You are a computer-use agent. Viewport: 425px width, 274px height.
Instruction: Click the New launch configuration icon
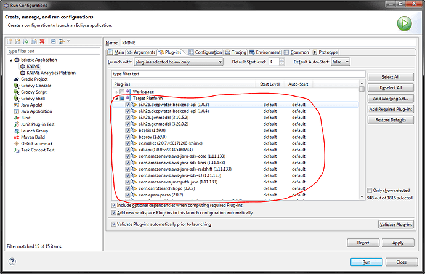click(9, 41)
